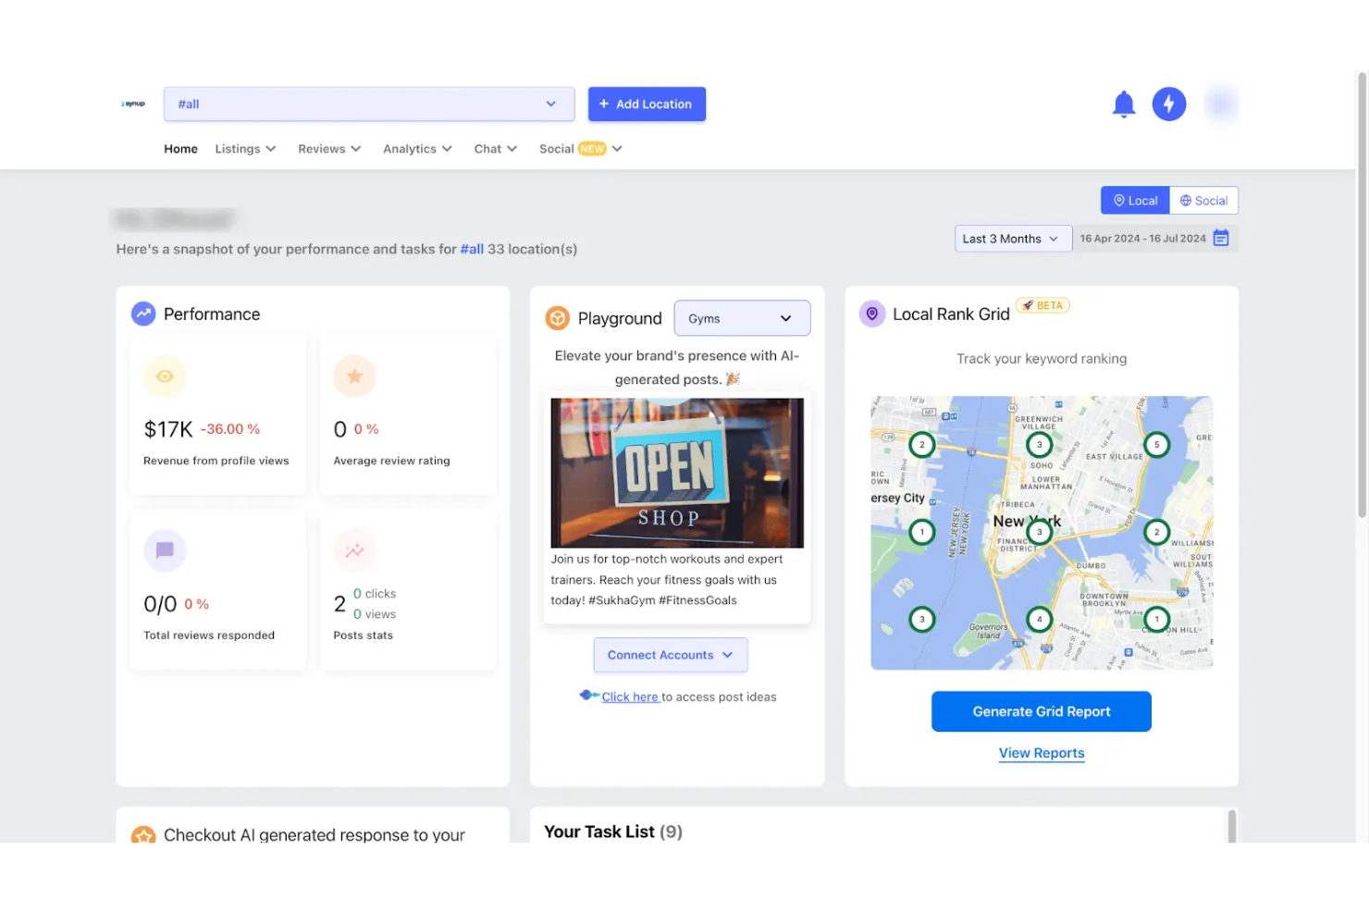Click the revenue eye icon in Performance
This screenshot has width=1369, height=913.
[165, 376]
